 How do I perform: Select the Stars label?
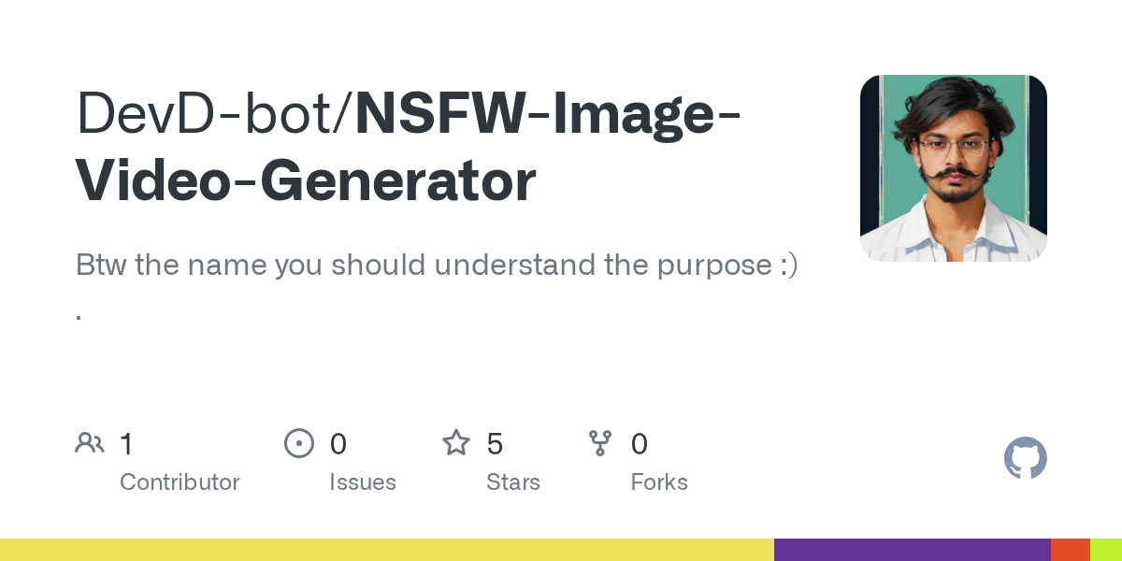[x=512, y=482]
